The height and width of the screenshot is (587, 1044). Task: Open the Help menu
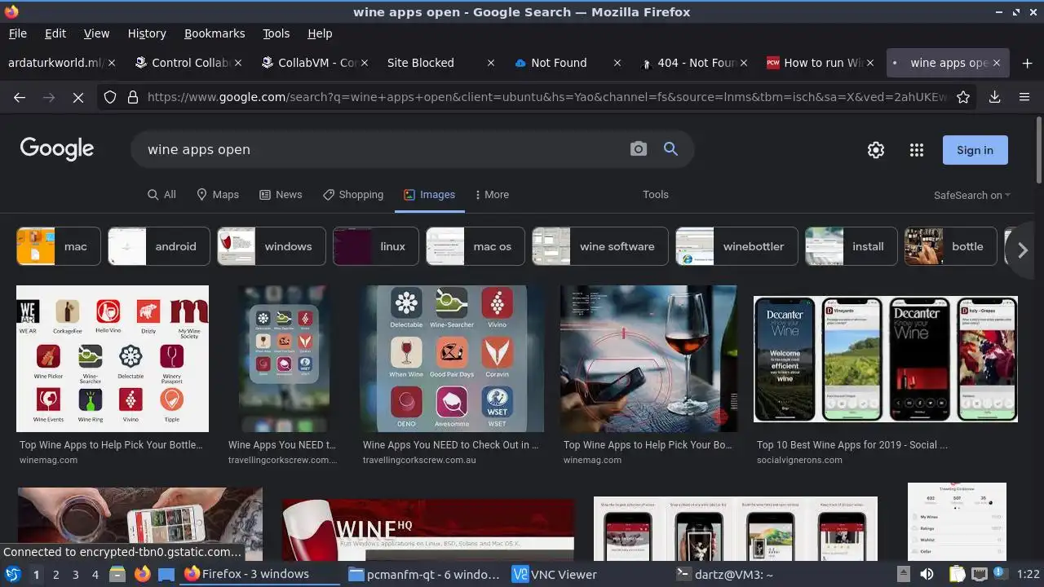320,33
